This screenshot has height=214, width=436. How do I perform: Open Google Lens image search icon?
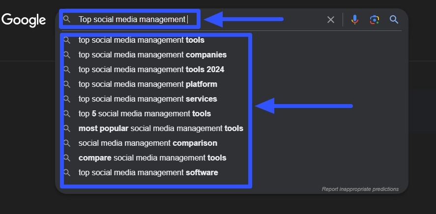point(375,20)
